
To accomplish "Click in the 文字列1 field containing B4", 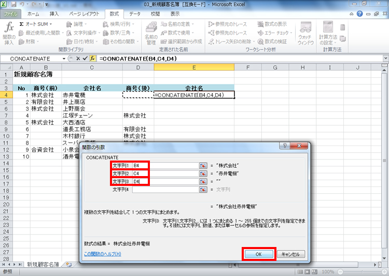I will (x=165, y=166).
